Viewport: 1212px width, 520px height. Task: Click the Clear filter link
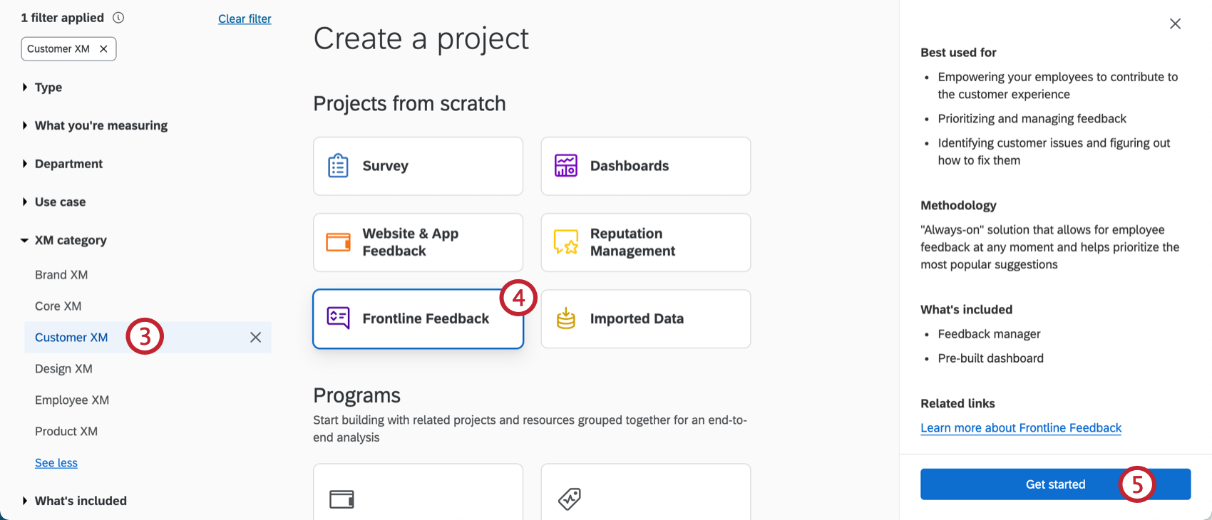tap(245, 19)
